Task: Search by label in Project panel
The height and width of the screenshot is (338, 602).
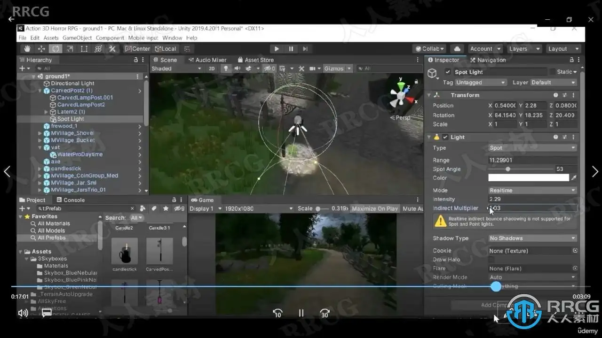Action: [x=154, y=208]
